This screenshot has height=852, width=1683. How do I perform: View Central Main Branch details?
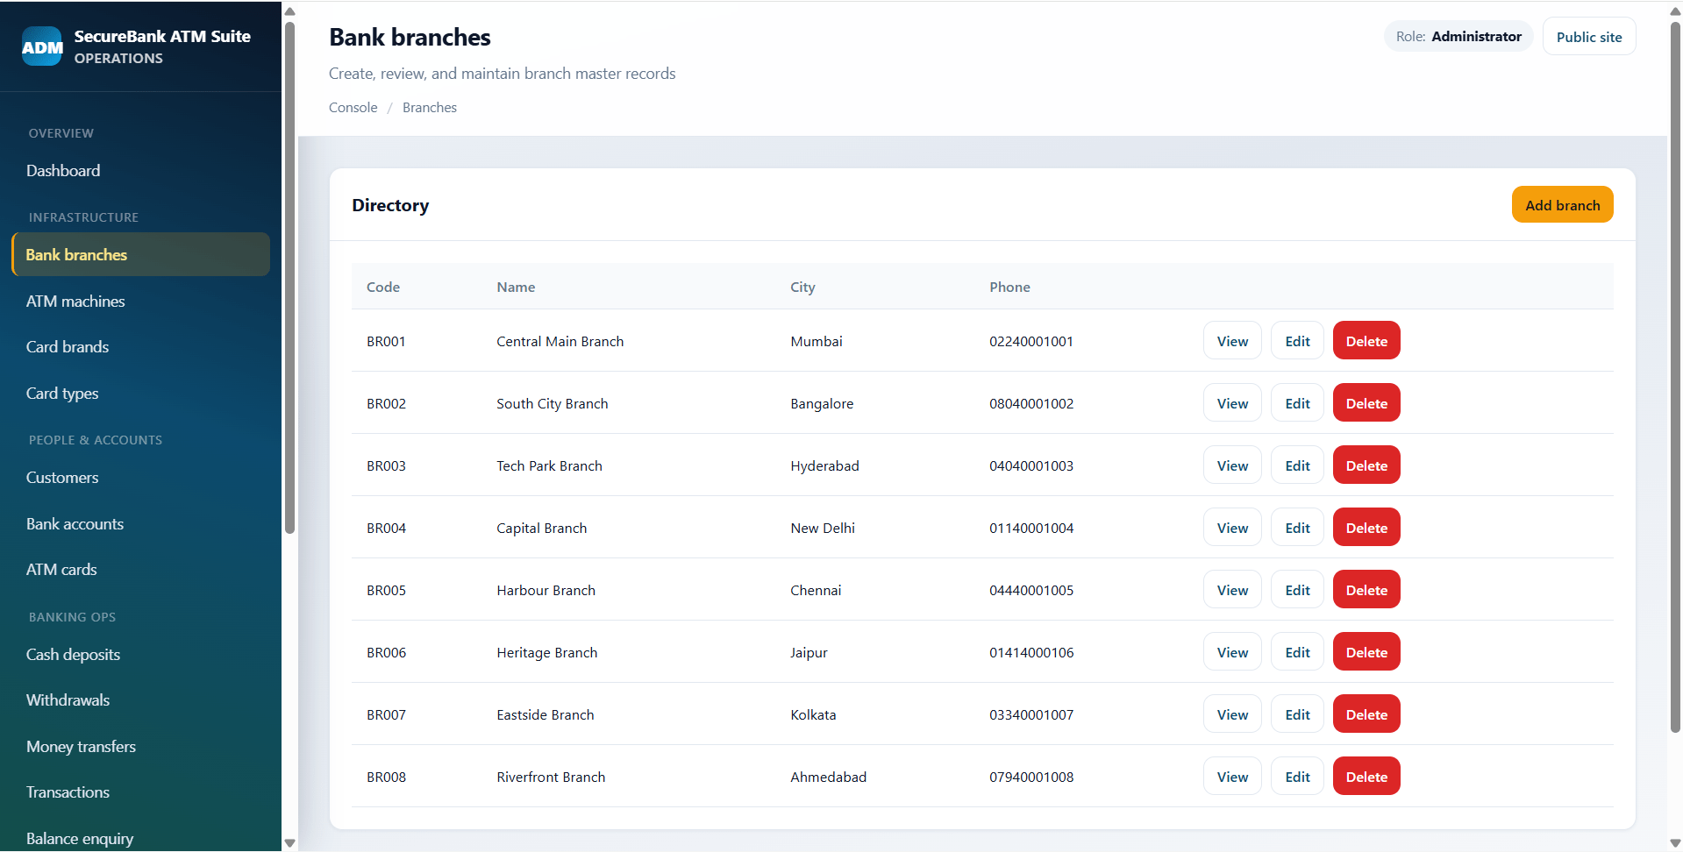(1232, 341)
